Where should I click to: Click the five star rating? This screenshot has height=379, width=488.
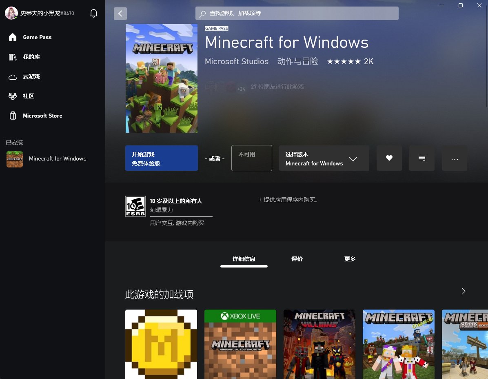344,61
